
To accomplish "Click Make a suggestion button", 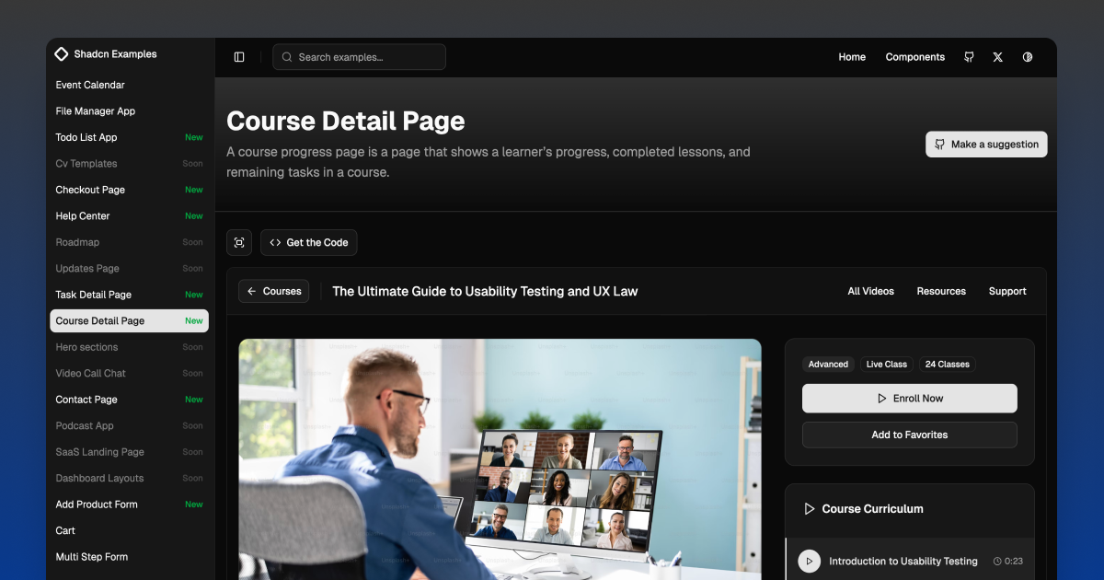I will 986,145.
